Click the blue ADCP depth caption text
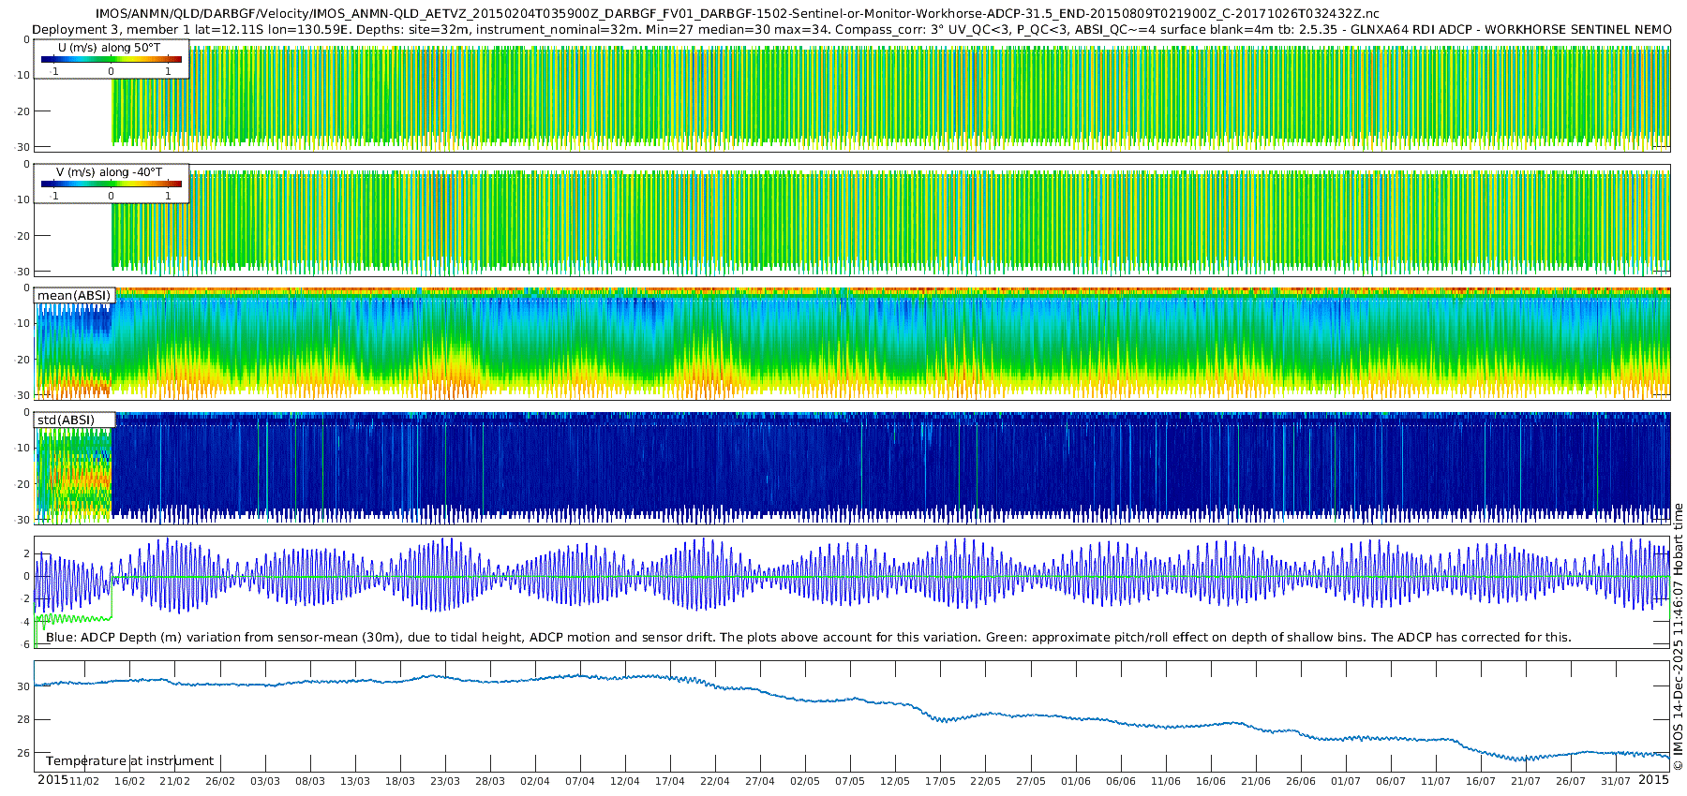 click(x=809, y=637)
